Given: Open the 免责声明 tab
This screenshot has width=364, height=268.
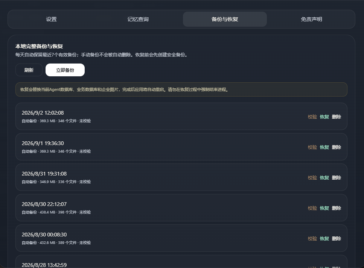Looking at the screenshot, I should click(311, 19).
